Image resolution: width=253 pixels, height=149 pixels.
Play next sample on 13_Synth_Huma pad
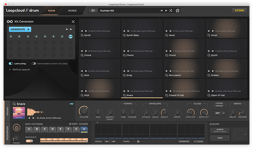pos(86,31)
